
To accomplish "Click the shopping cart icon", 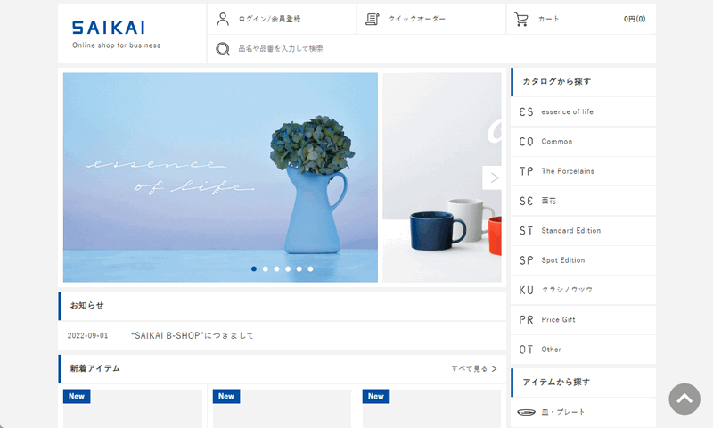I will (521, 19).
